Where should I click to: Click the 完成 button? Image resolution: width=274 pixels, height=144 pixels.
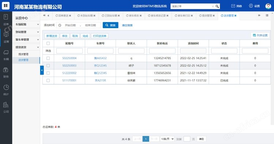pyautogui.click(x=85, y=36)
